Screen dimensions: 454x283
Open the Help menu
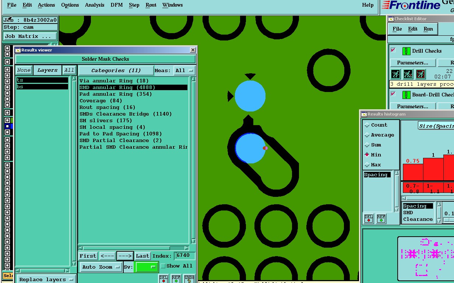coord(368,5)
